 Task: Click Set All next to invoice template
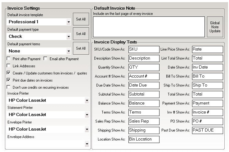coord(81,19)
